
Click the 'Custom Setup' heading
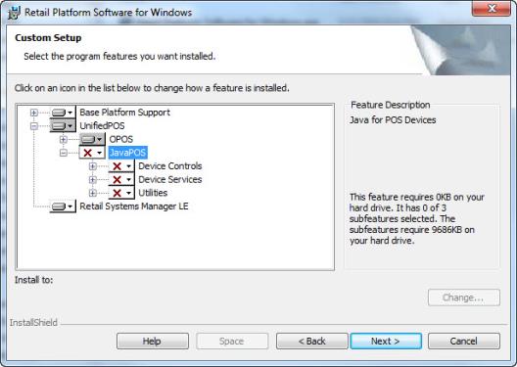pyautogui.click(x=48, y=38)
